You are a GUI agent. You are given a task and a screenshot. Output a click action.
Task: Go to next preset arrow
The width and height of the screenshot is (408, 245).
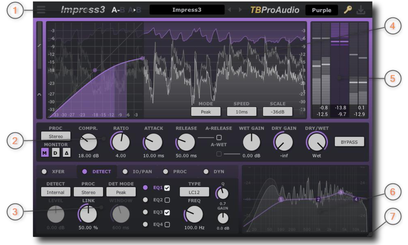pos(240,10)
